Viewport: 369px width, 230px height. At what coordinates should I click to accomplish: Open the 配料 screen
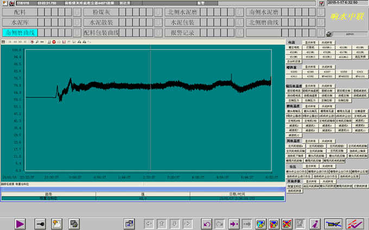point(21,12)
